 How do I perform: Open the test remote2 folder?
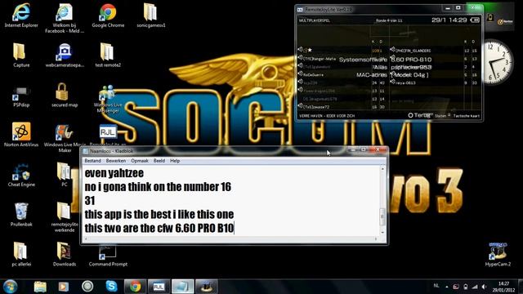click(x=108, y=55)
